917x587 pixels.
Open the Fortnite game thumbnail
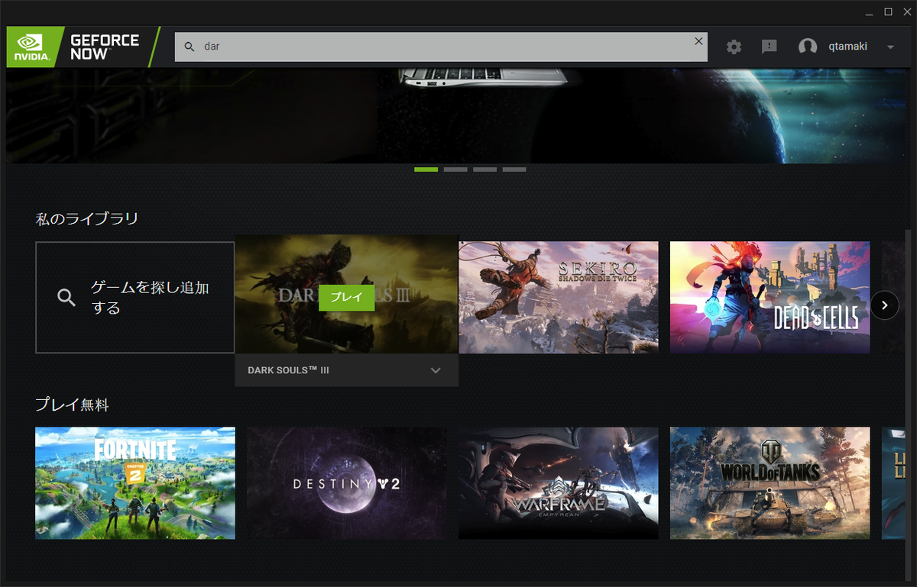pos(135,483)
